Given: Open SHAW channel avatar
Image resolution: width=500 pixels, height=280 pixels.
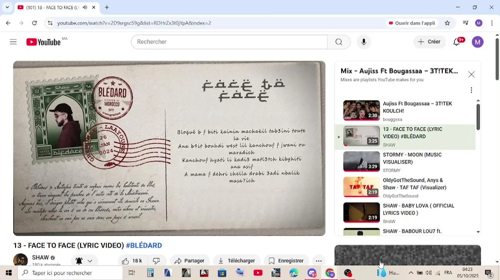Looking at the screenshot, I should click(20, 260).
